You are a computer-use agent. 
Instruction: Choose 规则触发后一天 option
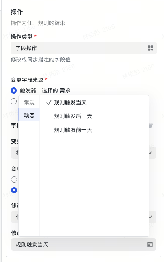73,116
